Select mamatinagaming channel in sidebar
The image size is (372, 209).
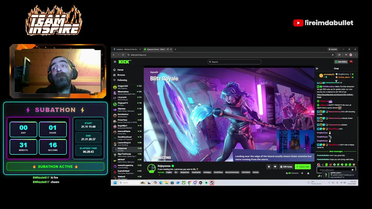pyautogui.click(x=127, y=166)
